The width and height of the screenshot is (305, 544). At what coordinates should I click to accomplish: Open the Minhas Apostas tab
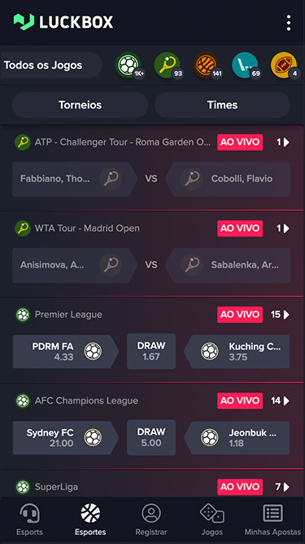pos(272,520)
